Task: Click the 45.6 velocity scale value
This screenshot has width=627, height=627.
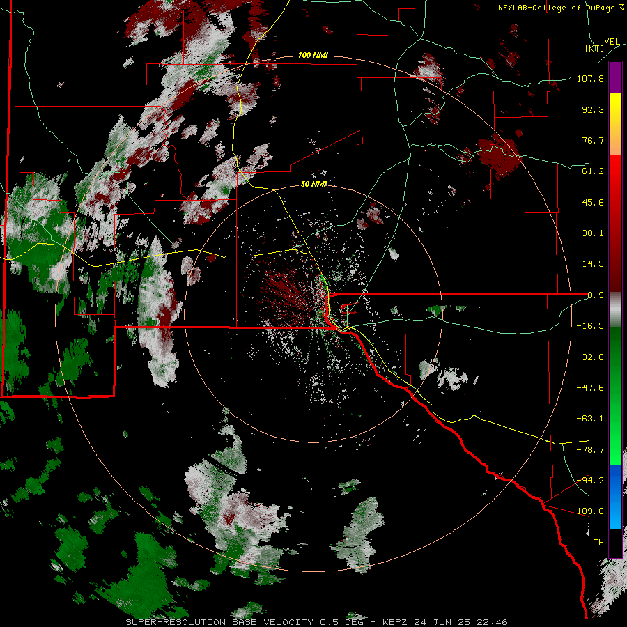Action: (x=593, y=202)
